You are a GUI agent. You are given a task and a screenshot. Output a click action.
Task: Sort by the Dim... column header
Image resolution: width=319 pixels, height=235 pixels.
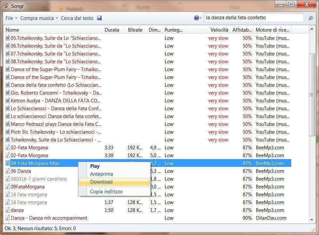153,30
